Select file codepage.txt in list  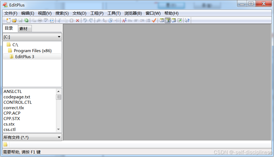[17, 97]
